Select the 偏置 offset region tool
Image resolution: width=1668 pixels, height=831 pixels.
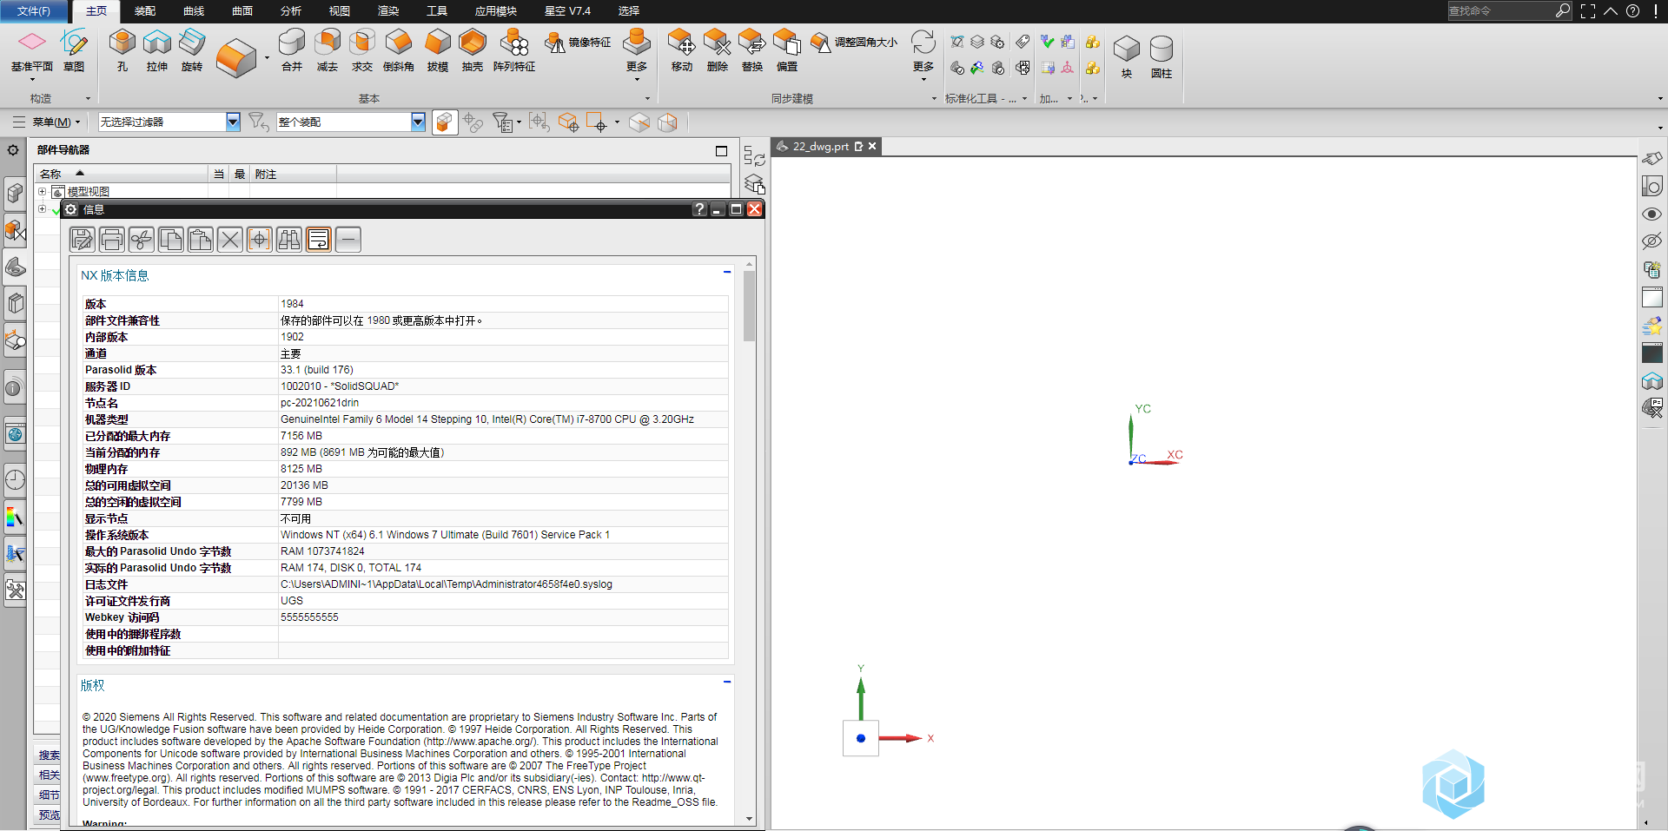point(787,50)
